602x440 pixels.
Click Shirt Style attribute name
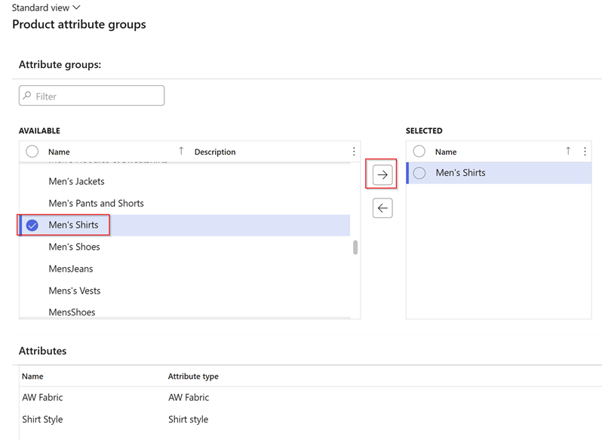42,420
